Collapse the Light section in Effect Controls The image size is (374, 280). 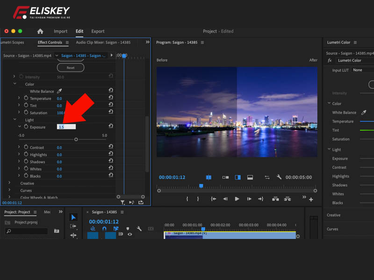(x=14, y=120)
